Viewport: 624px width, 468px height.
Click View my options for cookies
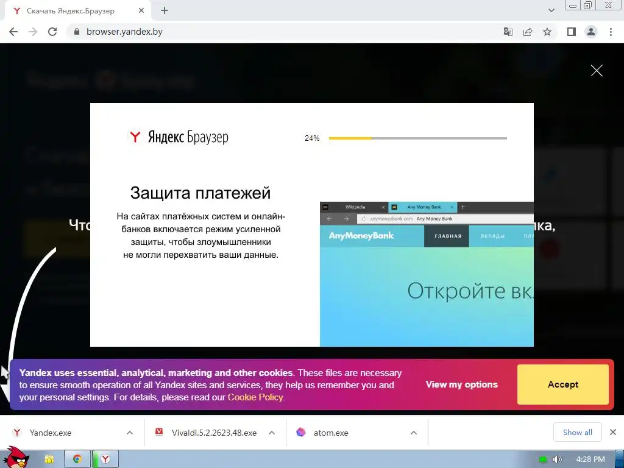click(x=462, y=385)
